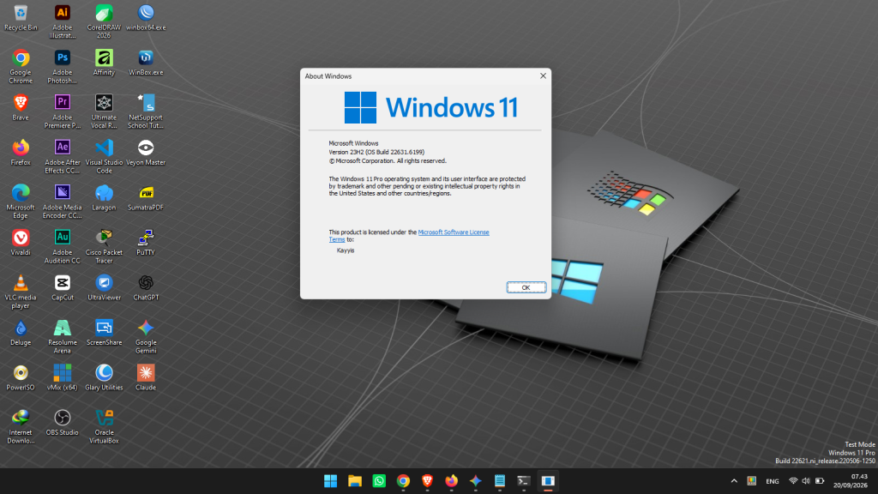Select the PuTTY desktop icon

[x=146, y=242]
